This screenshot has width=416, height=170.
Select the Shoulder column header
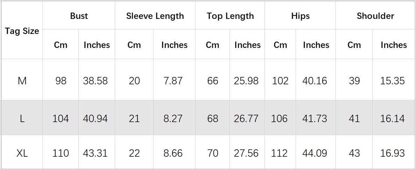tap(375, 16)
